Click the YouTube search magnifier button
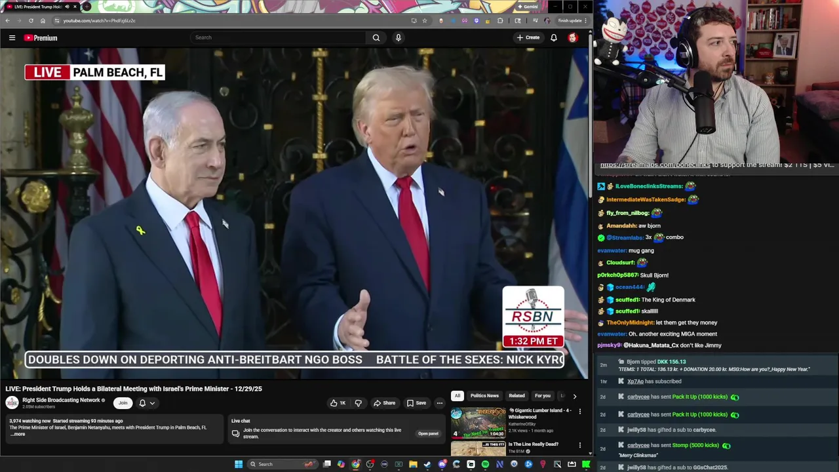 point(376,37)
